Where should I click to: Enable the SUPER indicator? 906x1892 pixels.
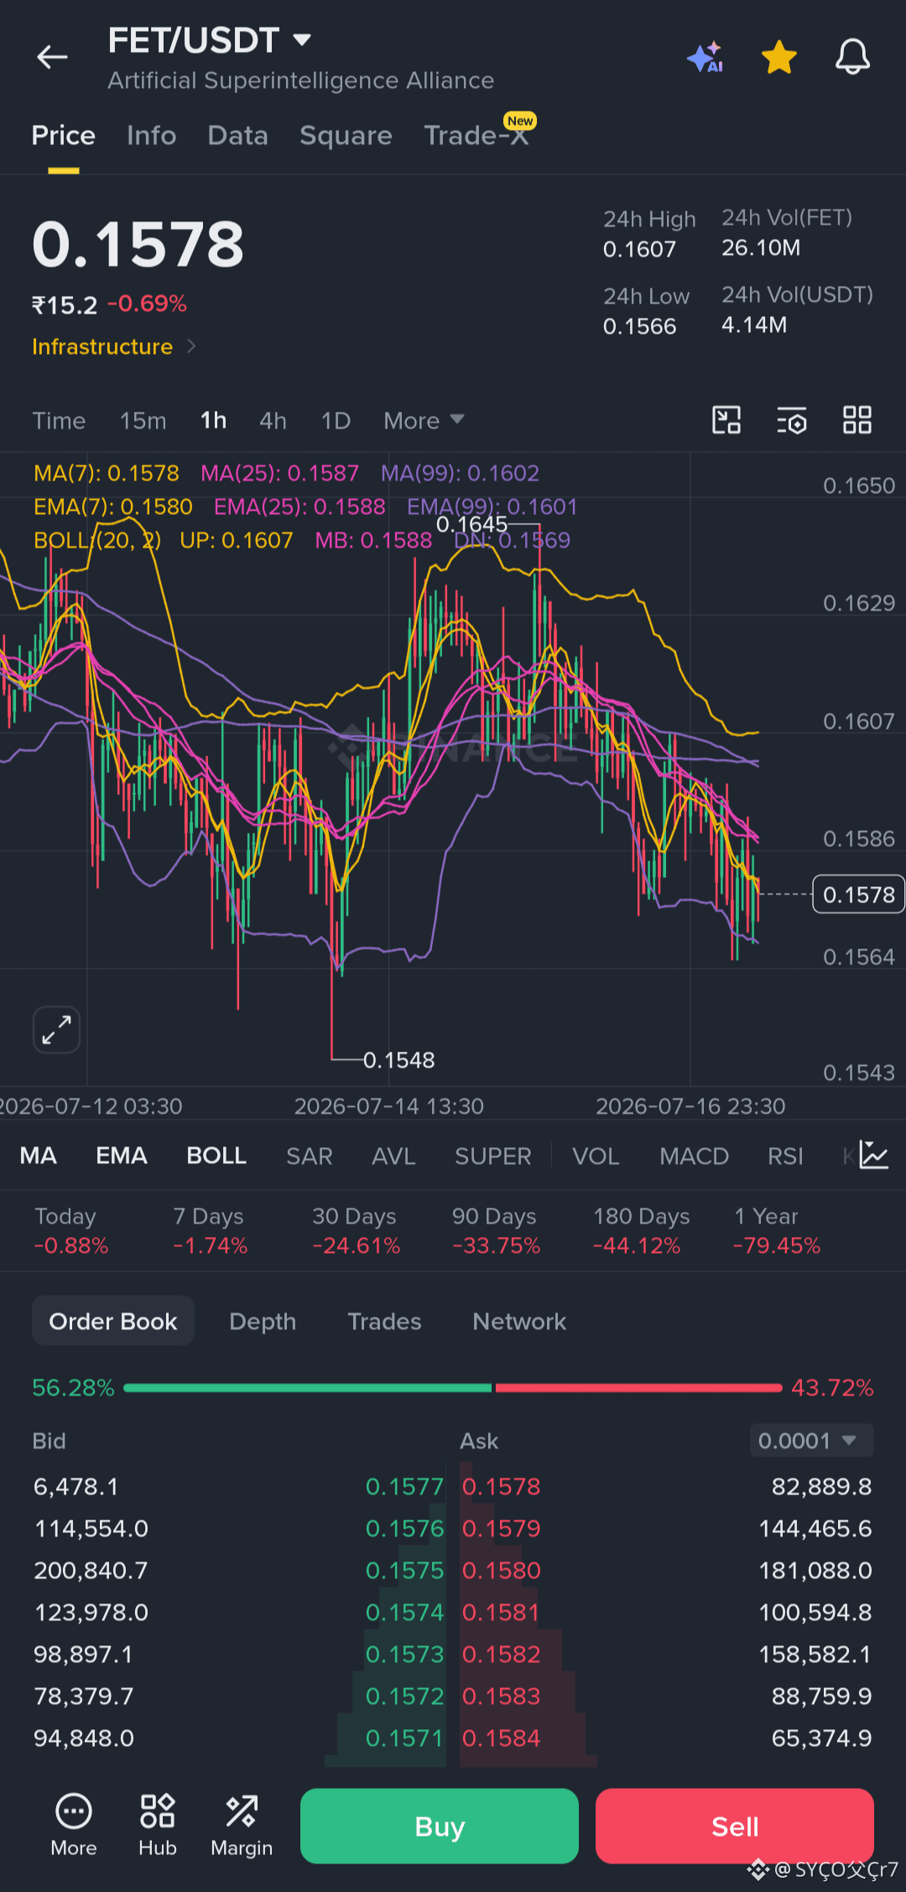pyautogui.click(x=493, y=1156)
